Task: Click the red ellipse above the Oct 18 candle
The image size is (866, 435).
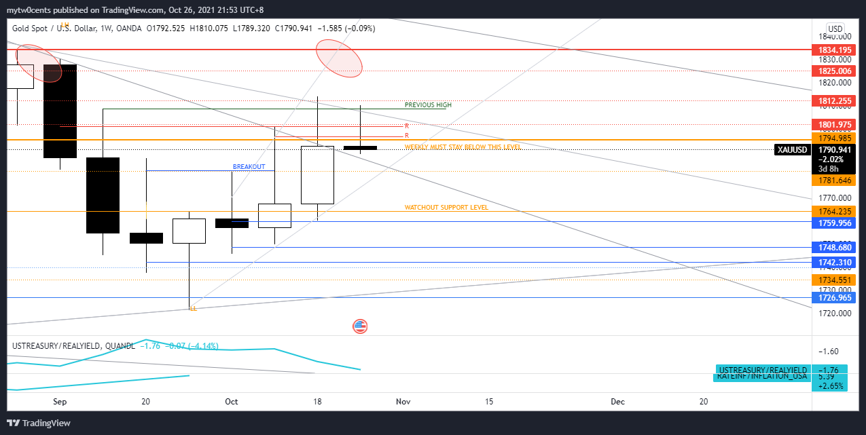Action: tap(339, 58)
